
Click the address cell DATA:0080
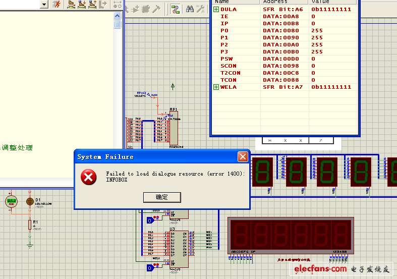coord(281,31)
